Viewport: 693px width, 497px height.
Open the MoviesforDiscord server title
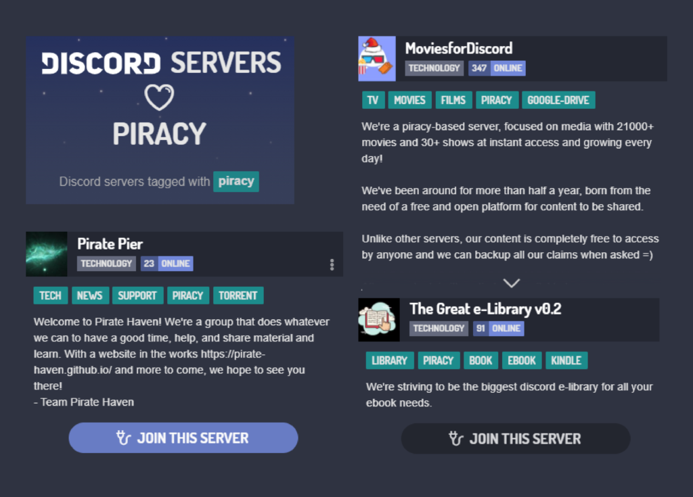[x=459, y=48]
